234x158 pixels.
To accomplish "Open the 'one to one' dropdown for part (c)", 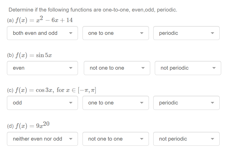I will point(116,103).
